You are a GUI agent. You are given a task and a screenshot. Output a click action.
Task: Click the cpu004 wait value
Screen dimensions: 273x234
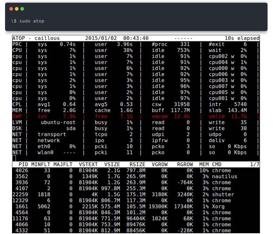[244, 62]
